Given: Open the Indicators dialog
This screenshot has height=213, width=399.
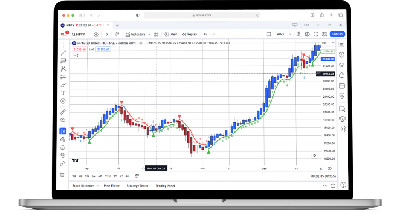Looking at the screenshot, I should (135, 34).
